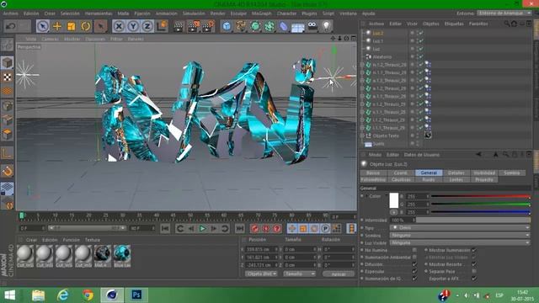Select the Luz.1 object in the tree
This screenshot has height=303, width=539.
click(378, 41)
